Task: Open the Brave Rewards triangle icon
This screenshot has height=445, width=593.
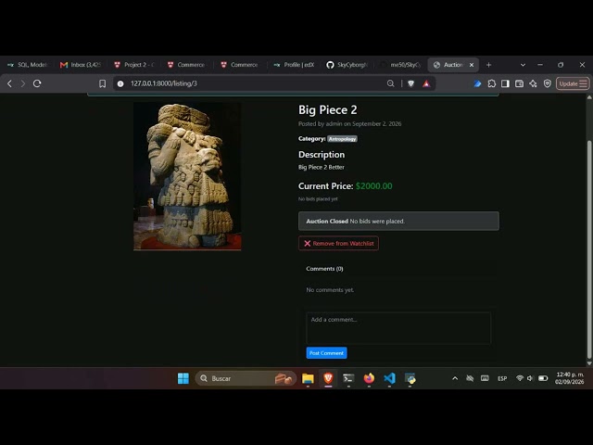Action: click(x=426, y=83)
